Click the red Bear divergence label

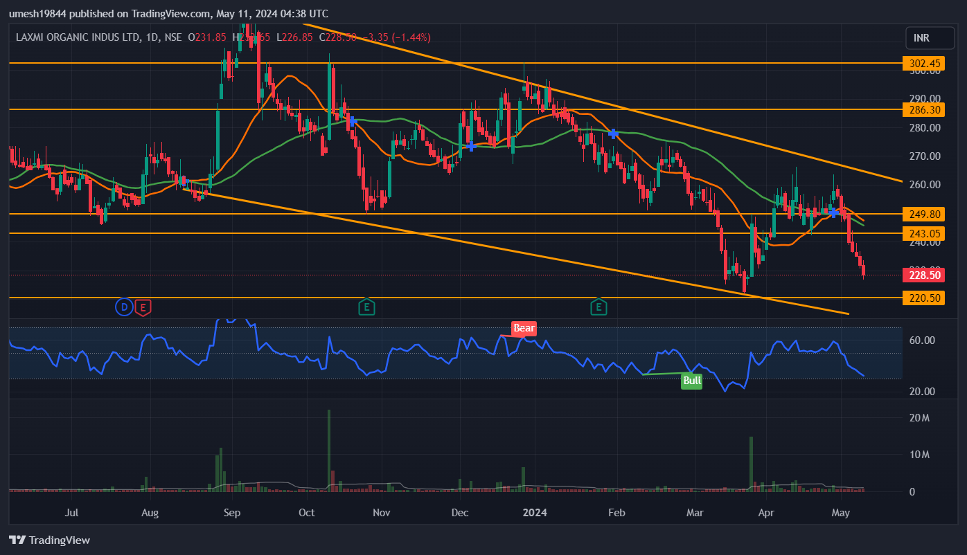(x=524, y=328)
